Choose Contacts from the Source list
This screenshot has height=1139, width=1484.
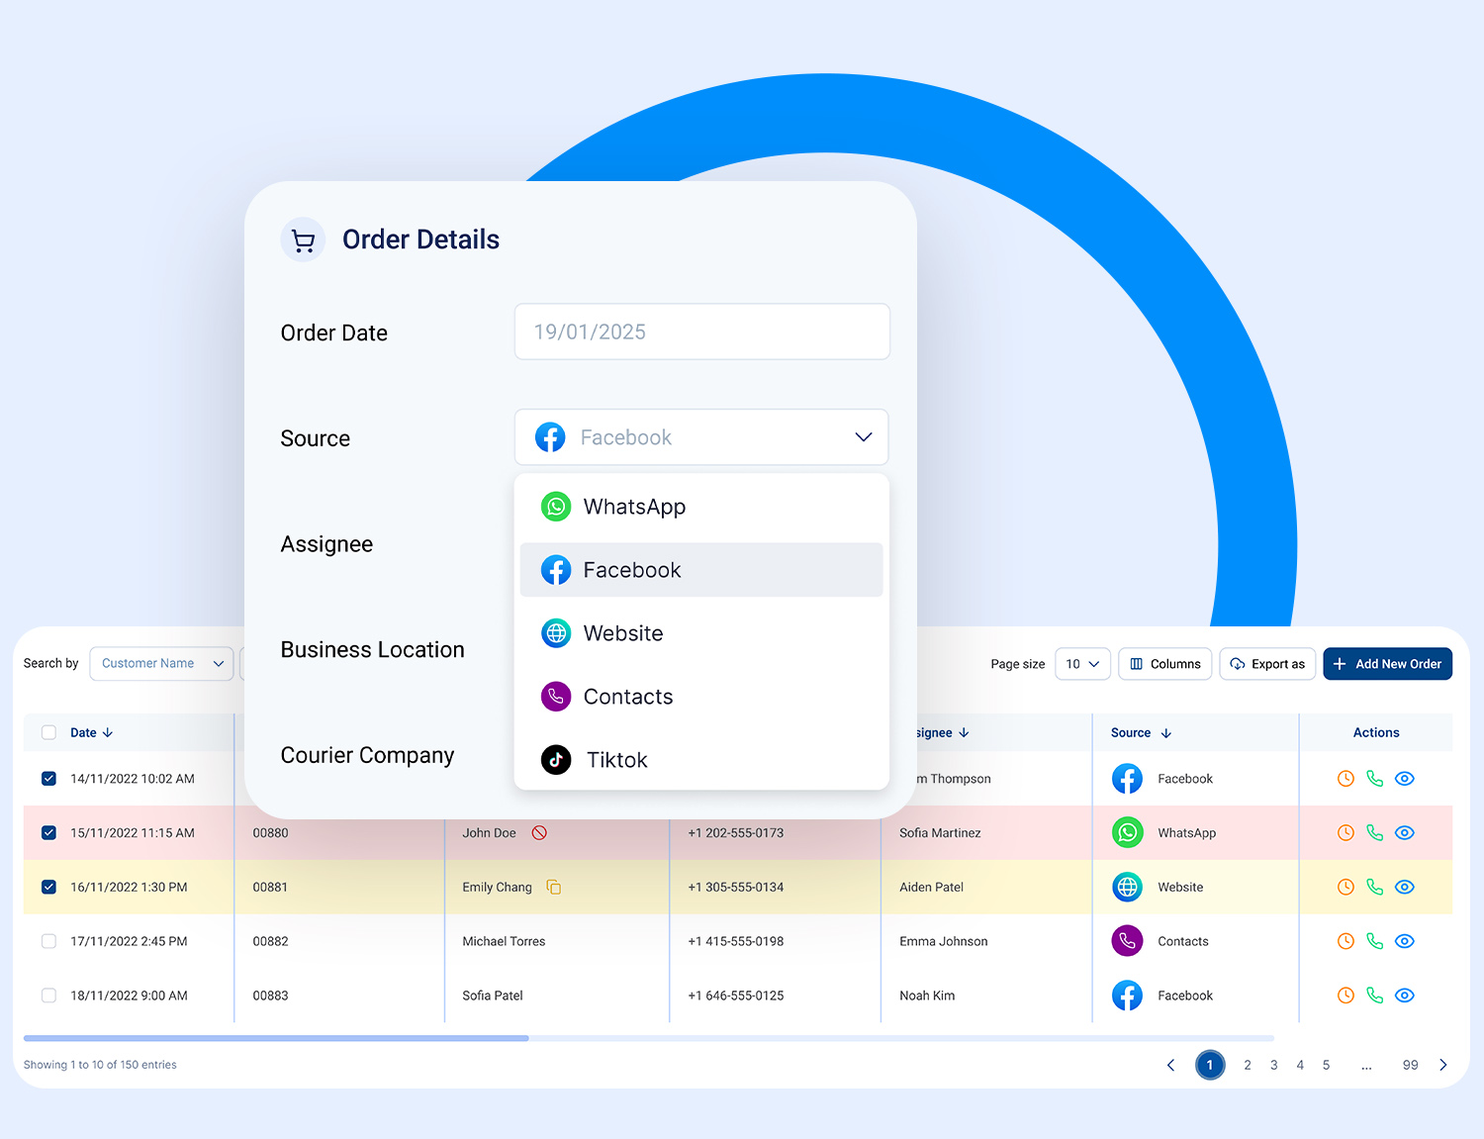pos(701,697)
